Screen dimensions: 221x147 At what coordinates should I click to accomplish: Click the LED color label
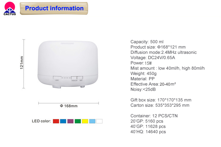[x=41, y=121]
